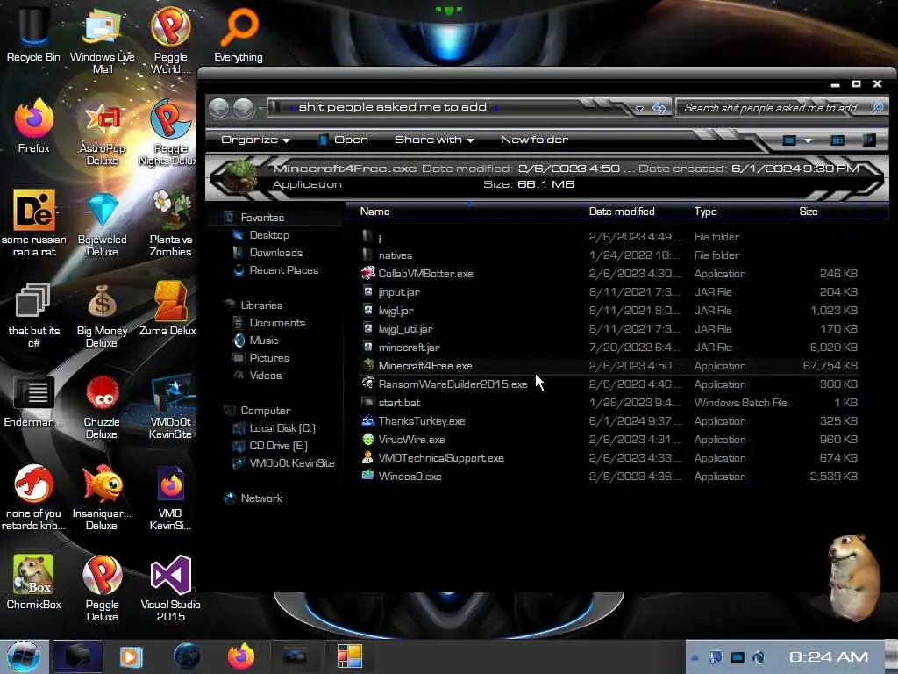Screen dimensions: 898x674
Task: Select Desktop in the navigation pane
Action: [x=268, y=235]
